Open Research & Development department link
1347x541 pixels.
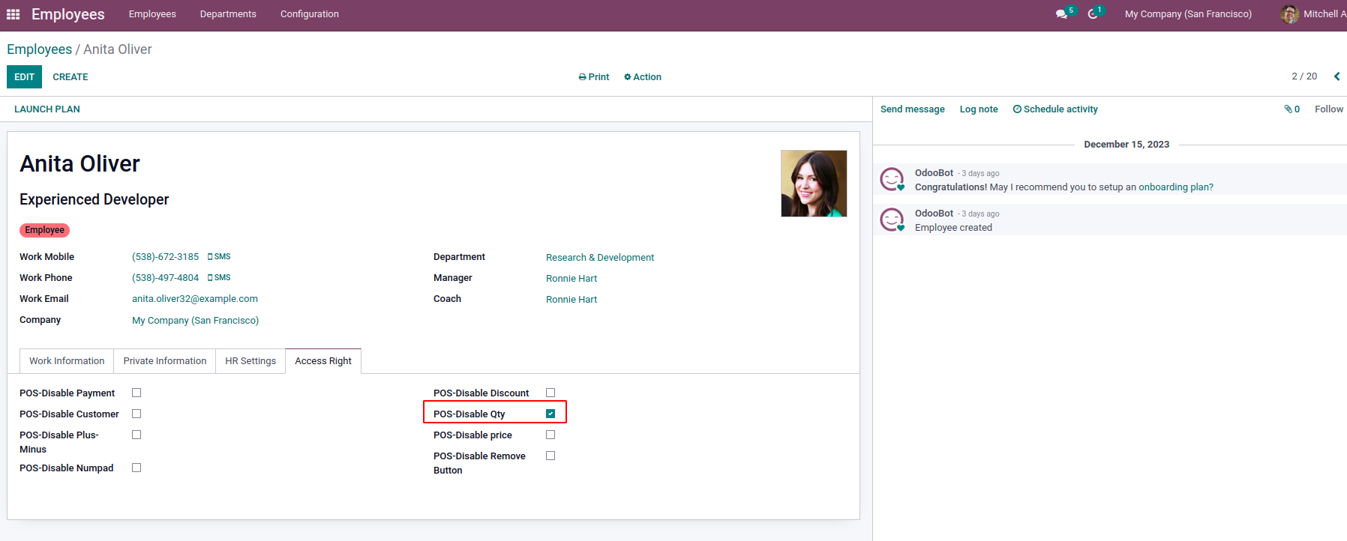point(600,258)
